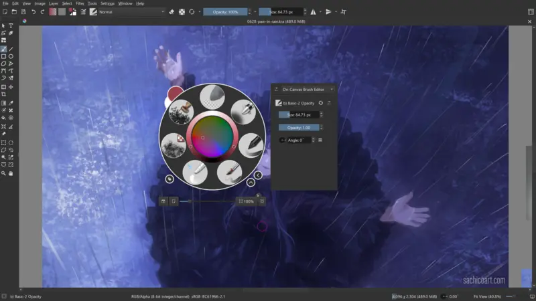Image resolution: width=536 pixels, height=301 pixels.
Task: Select the Ellipse shape tool
Action: (x=11, y=56)
